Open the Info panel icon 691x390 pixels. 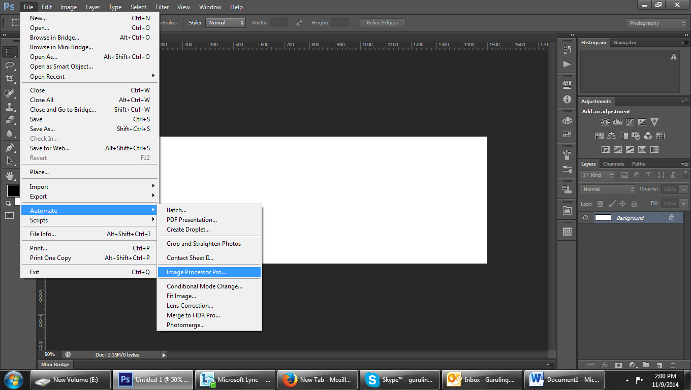coord(567,100)
